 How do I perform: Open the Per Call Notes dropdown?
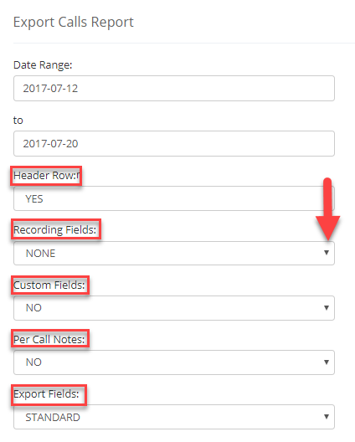[x=174, y=362]
